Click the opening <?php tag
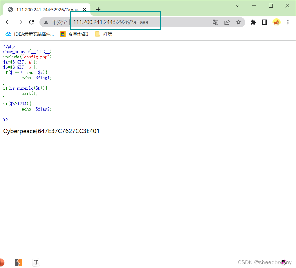Viewport: 296px width, 268px height. (x=9, y=46)
